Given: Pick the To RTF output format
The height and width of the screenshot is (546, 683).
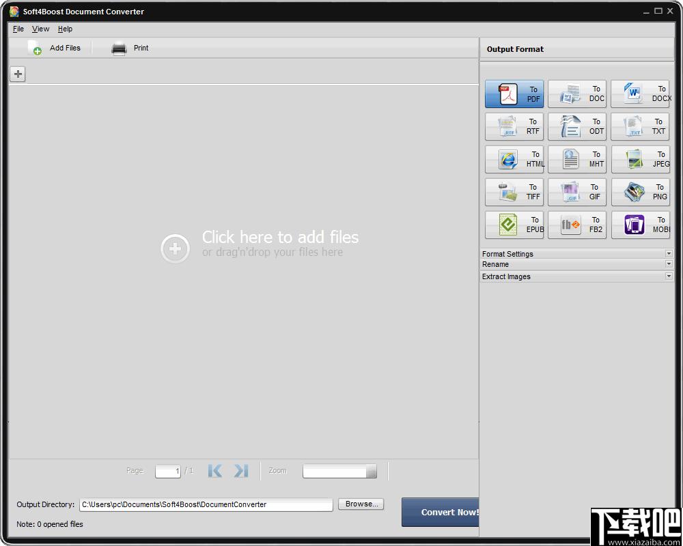Looking at the screenshot, I should [514, 126].
